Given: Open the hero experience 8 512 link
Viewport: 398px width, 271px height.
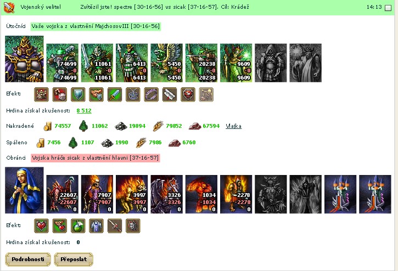Looking at the screenshot, I should pyautogui.click(x=84, y=111).
